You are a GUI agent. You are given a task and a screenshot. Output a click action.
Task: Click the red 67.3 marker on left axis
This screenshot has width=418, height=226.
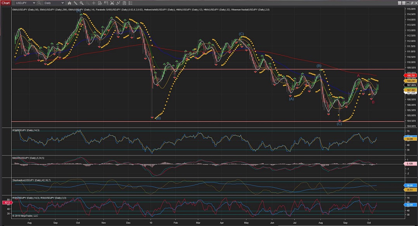[7, 203]
